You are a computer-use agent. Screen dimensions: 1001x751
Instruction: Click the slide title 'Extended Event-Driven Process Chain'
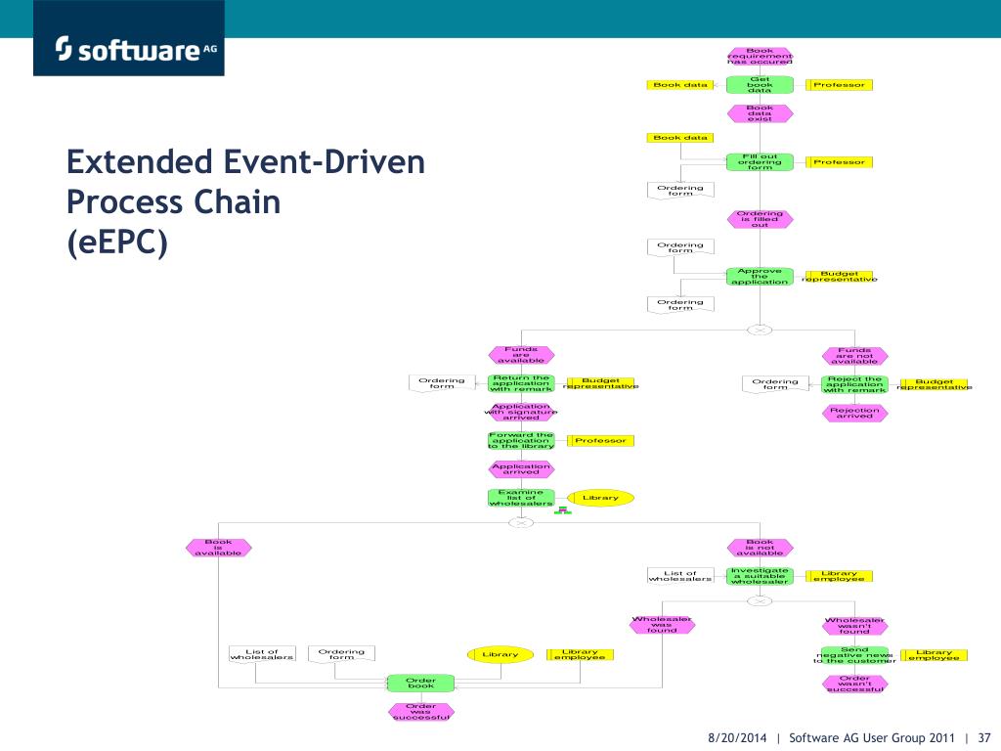click(x=245, y=182)
